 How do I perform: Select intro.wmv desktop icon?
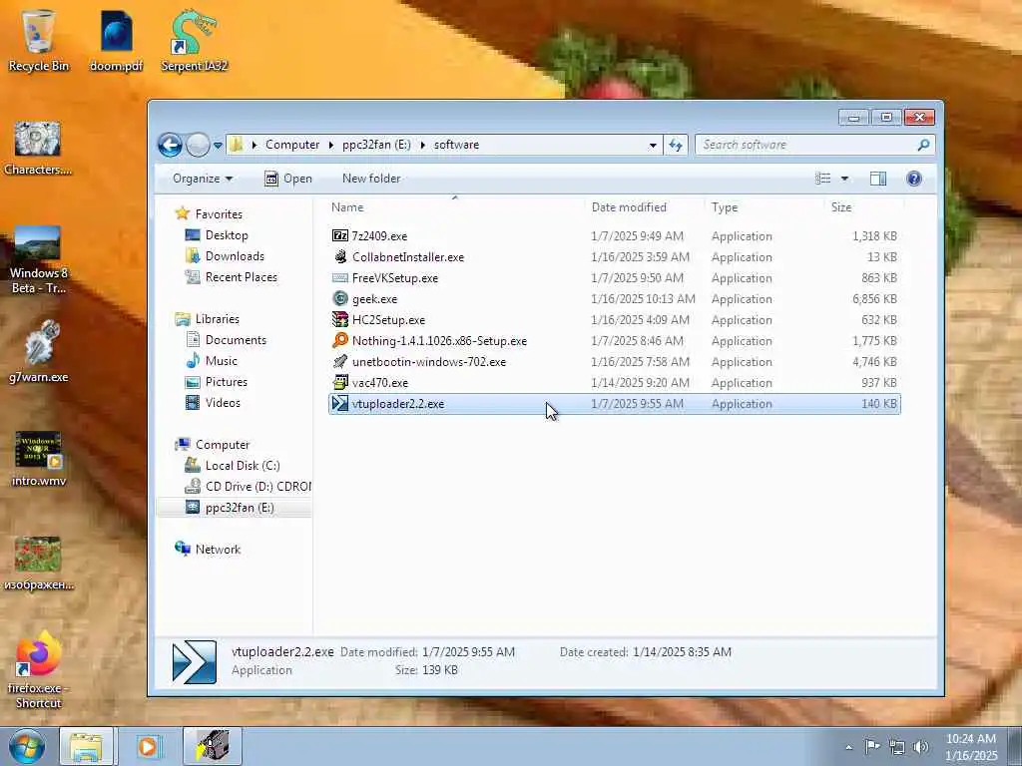pos(39,459)
